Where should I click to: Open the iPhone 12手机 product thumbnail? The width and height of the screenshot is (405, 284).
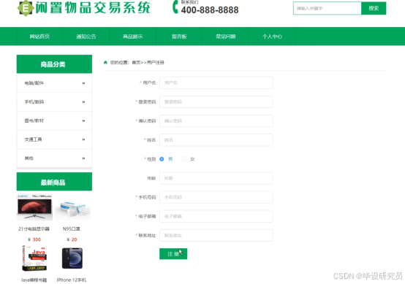(72, 258)
